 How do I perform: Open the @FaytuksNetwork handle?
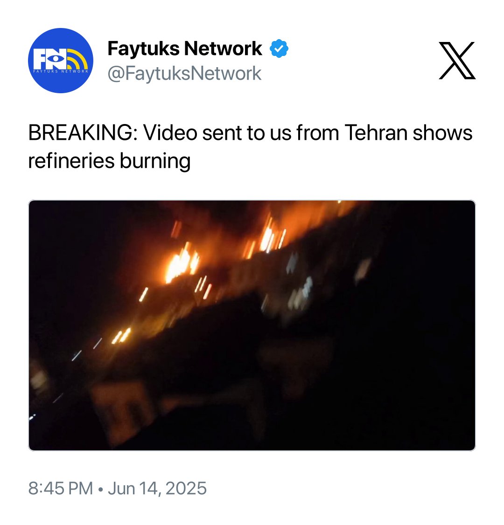(x=184, y=73)
